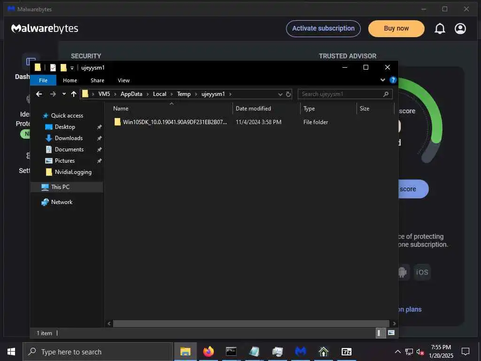Refresh the current folder view
Image resolution: width=481 pixels, height=361 pixels.
pos(288,94)
